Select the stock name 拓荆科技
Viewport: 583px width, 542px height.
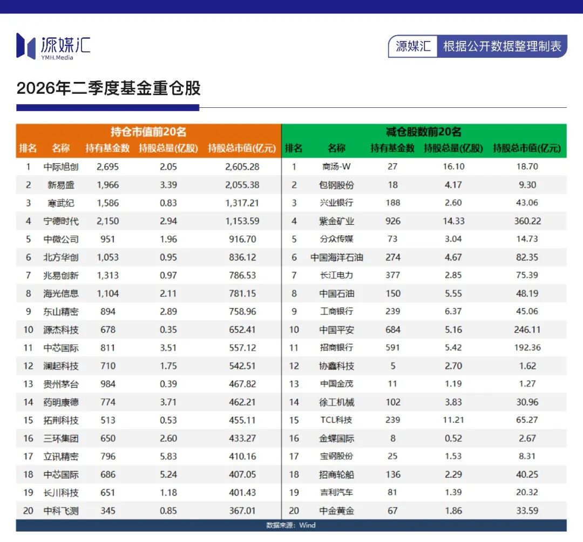click(x=61, y=421)
